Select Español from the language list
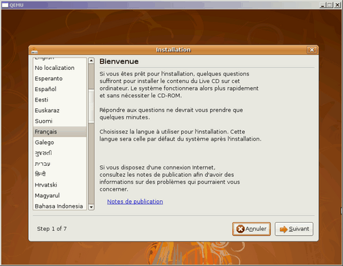This screenshot has width=343, height=266. point(60,89)
